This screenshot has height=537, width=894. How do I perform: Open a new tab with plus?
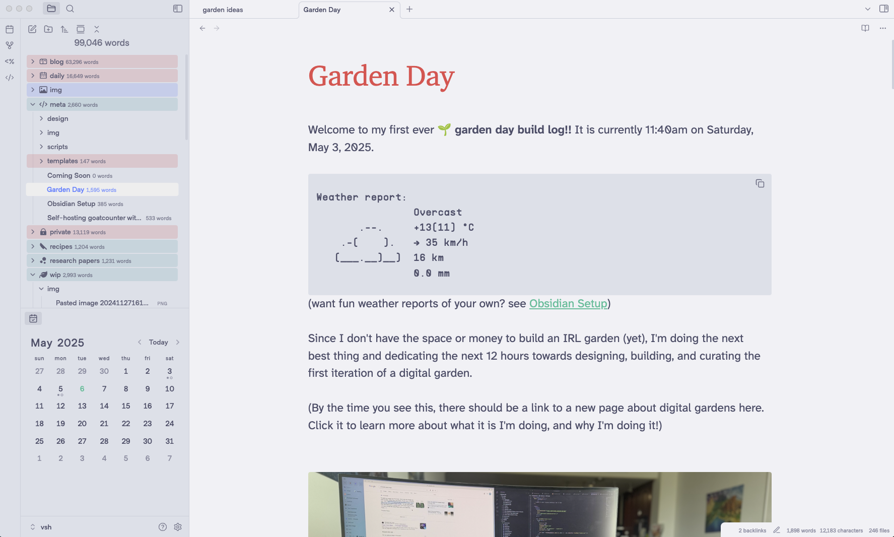(409, 9)
